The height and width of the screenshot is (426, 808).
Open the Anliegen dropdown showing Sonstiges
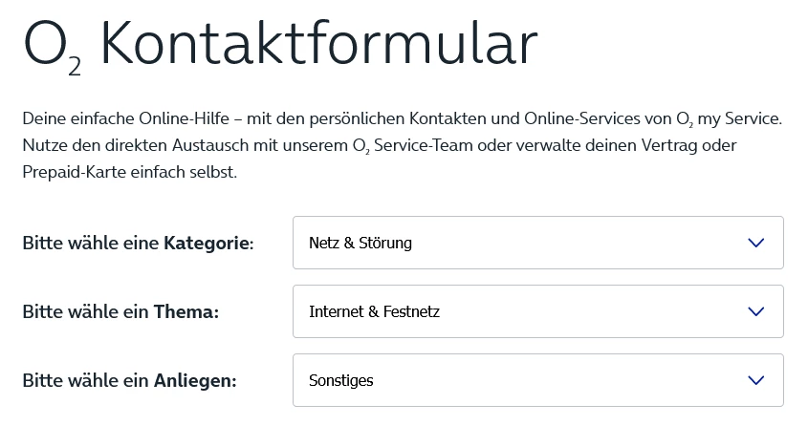tap(537, 380)
